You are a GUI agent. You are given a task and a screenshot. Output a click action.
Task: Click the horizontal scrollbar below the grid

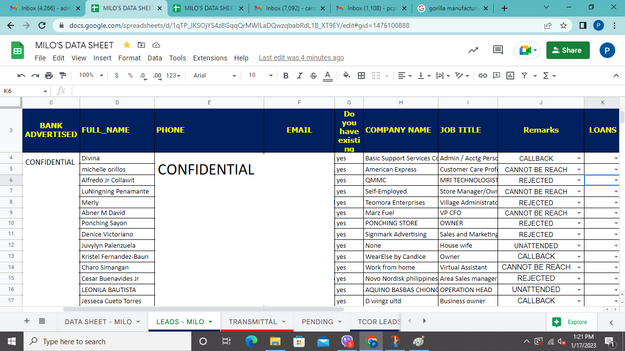click(204, 309)
